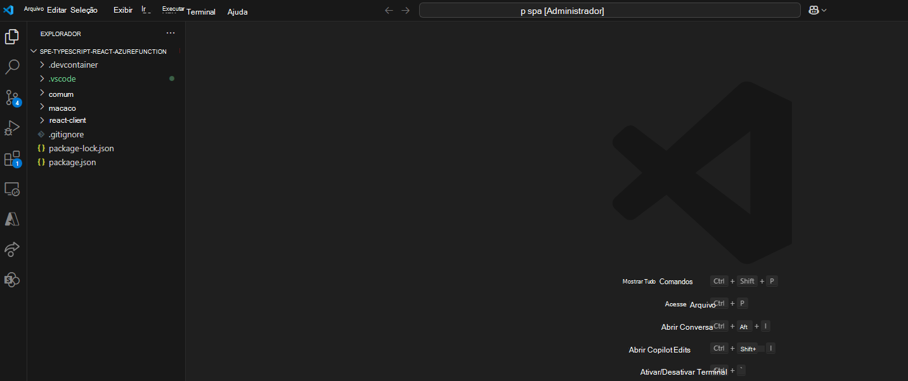The height and width of the screenshot is (381, 908).
Task: Open the Seleção menu
Action: (x=84, y=10)
